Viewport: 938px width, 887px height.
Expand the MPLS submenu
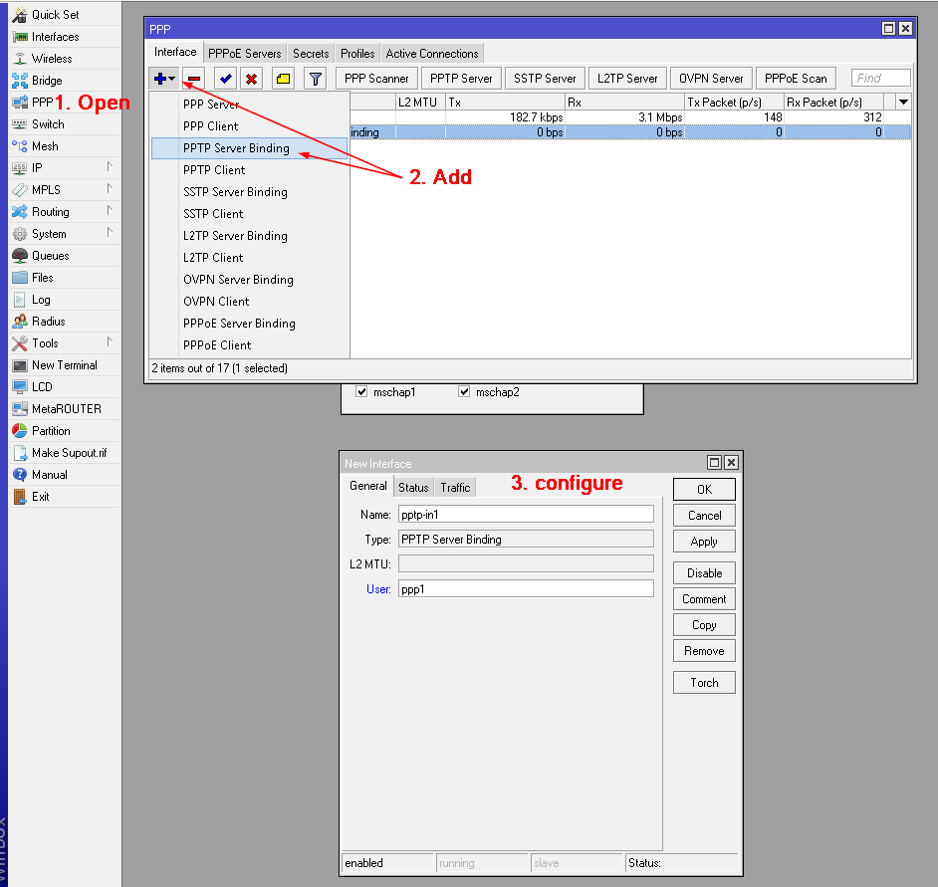click(x=110, y=189)
